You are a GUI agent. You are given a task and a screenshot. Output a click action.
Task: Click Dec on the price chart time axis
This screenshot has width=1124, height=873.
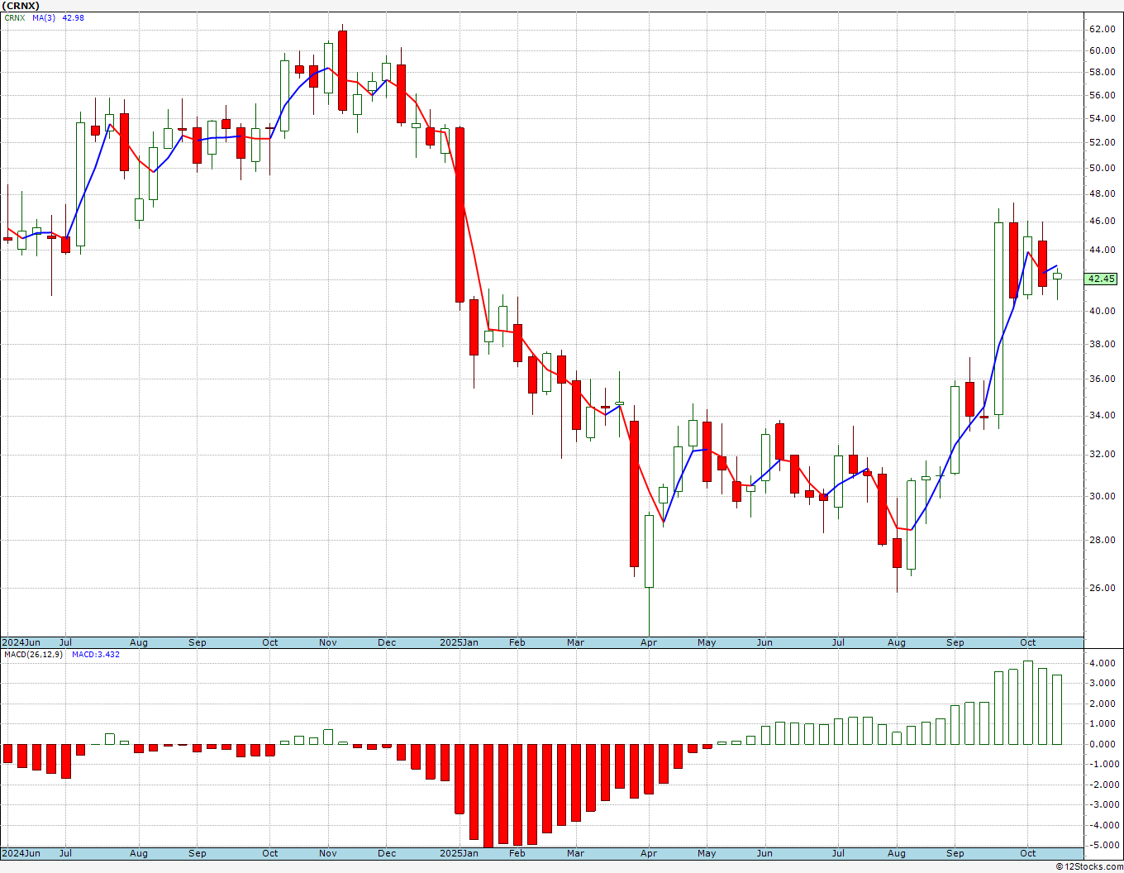click(387, 642)
